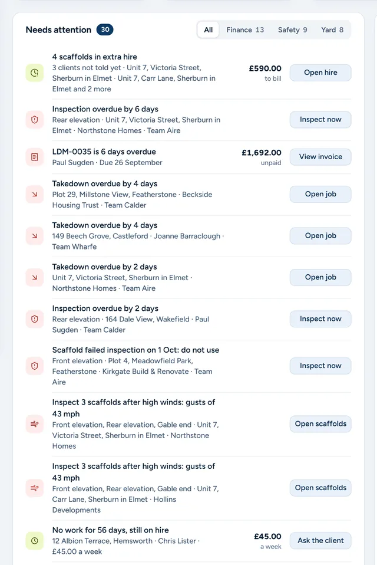The image size is (377, 565).
Task: Open scaffolds for Carr Lane high winds alert
Action: click(320, 488)
